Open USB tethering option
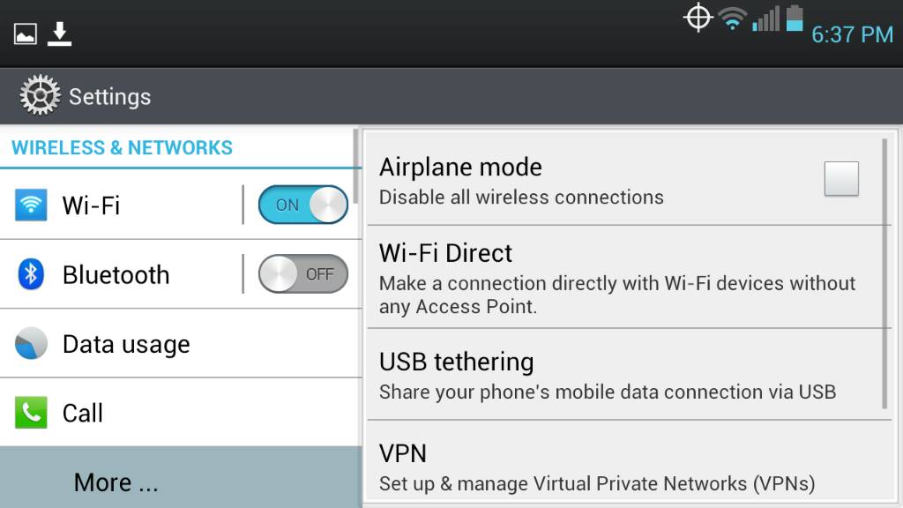This screenshot has height=508, width=903. point(625,374)
